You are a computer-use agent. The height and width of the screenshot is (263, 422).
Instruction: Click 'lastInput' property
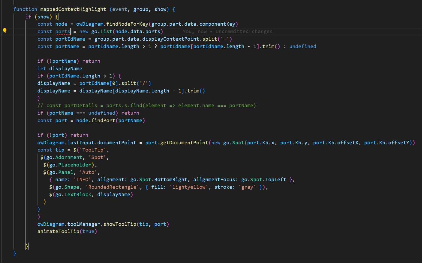81,143
